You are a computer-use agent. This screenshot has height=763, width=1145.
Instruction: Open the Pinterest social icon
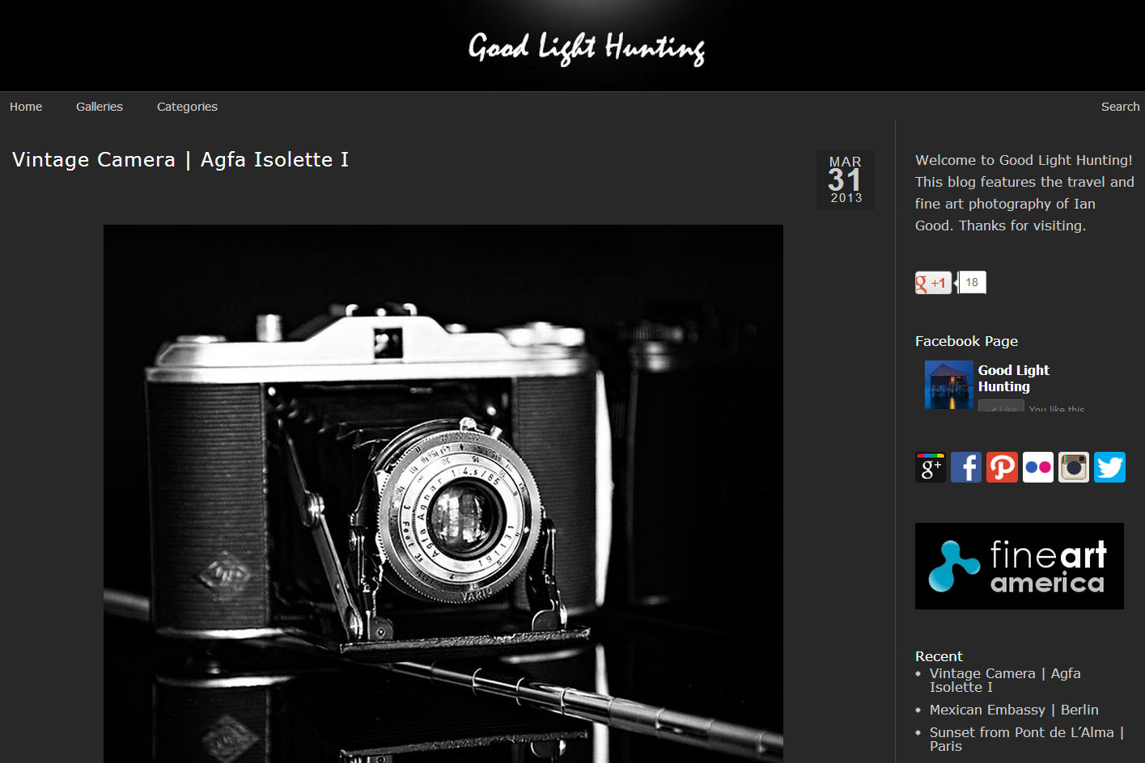1002,467
